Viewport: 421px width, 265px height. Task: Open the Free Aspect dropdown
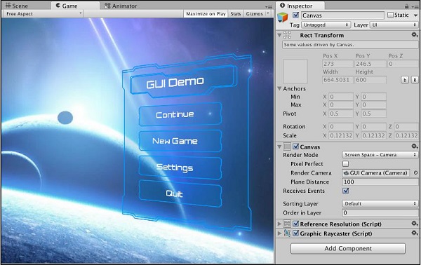pos(44,14)
